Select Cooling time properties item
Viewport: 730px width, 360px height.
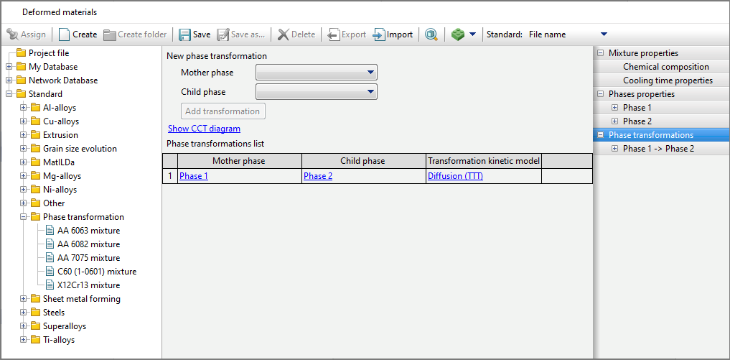coord(668,80)
